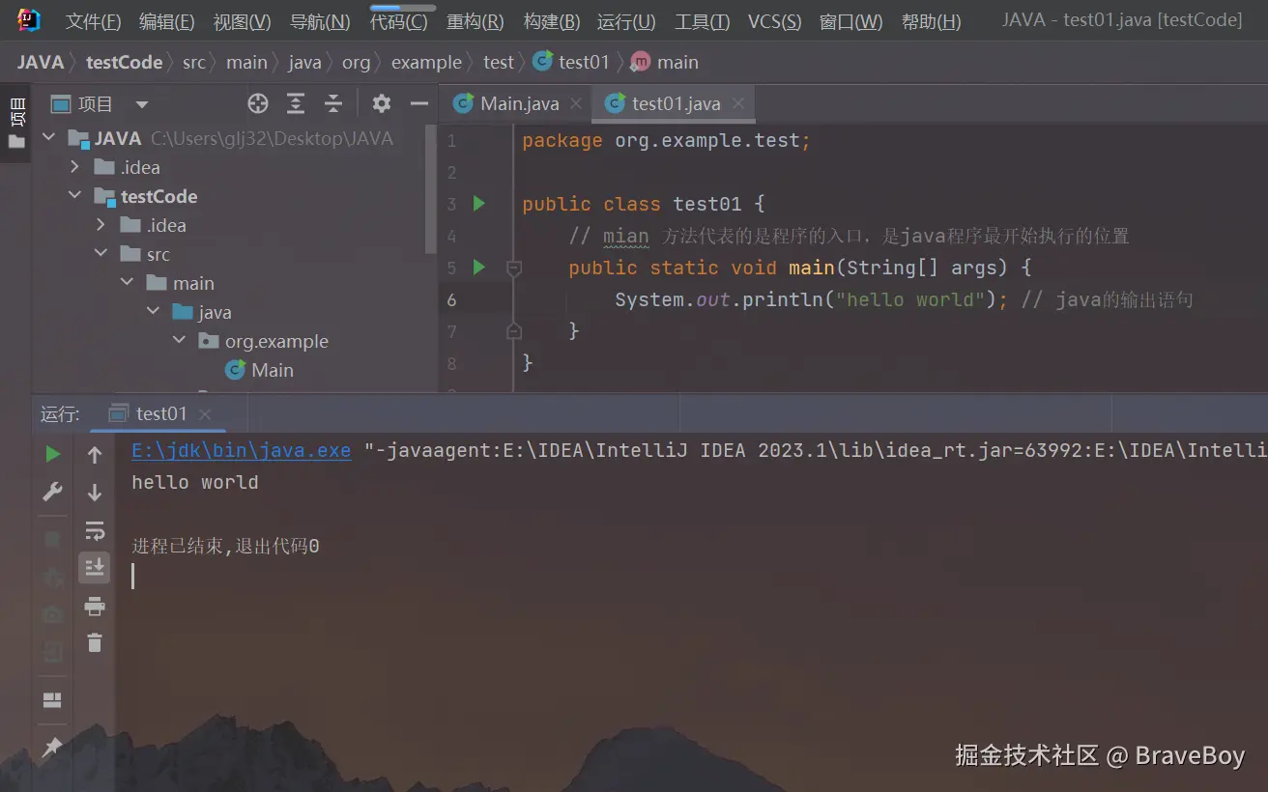The width and height of the screenshot is (1268, 792).
Task: Collapse the org.example package arrow
Action: 180,341
